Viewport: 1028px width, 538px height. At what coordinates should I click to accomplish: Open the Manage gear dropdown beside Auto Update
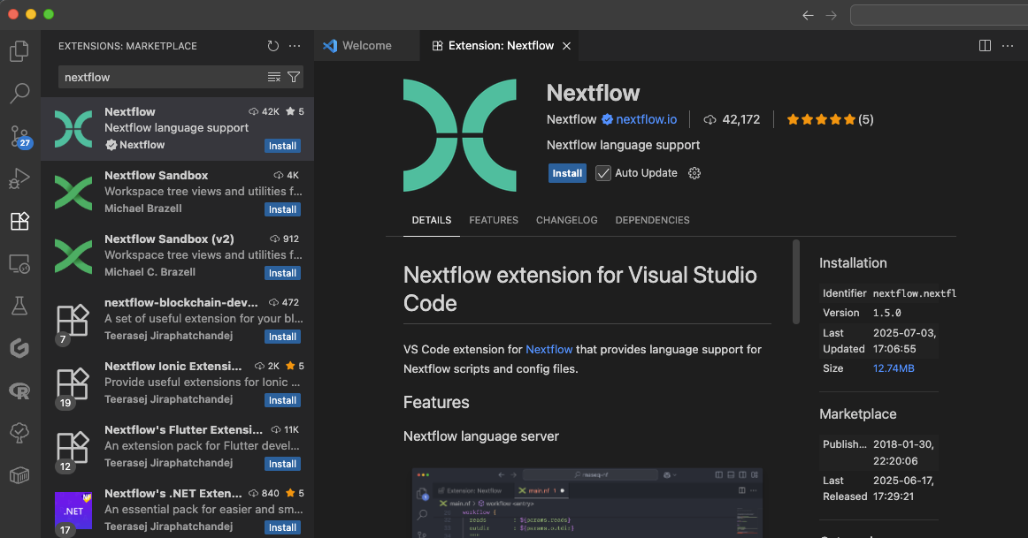694,173
